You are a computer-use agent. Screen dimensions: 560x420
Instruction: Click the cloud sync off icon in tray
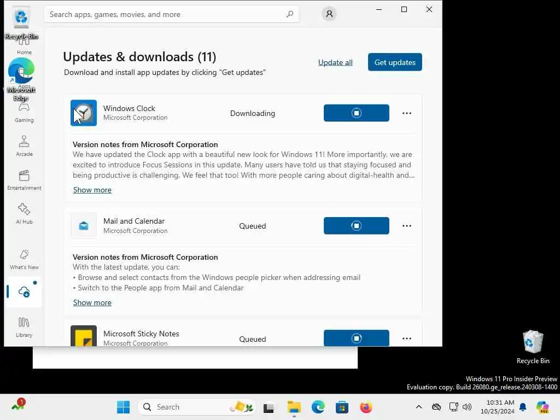click(436, 407)
